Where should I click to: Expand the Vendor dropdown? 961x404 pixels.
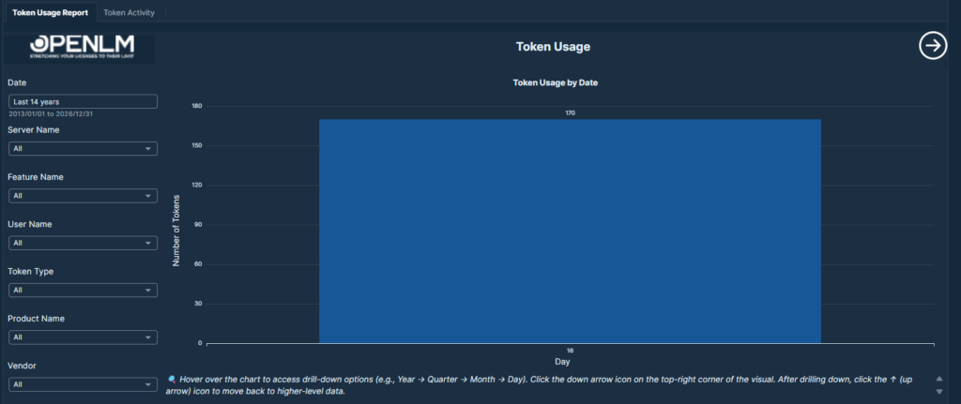83,384
